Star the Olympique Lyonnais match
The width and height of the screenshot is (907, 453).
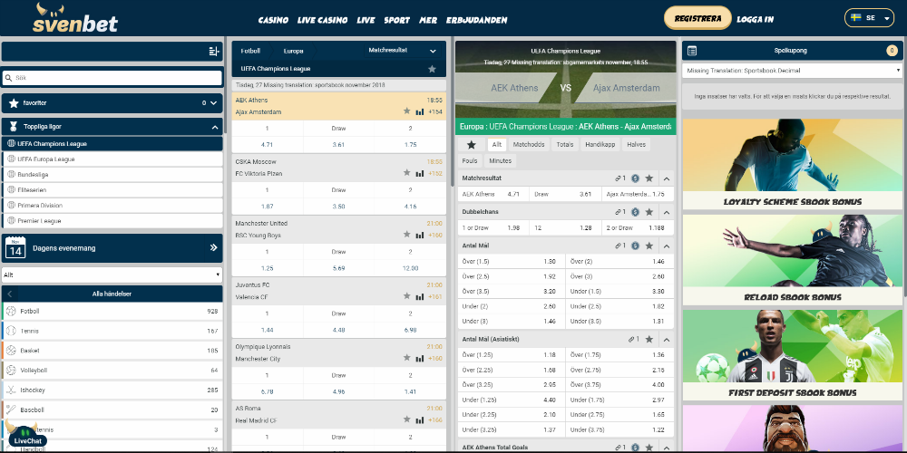406,358
